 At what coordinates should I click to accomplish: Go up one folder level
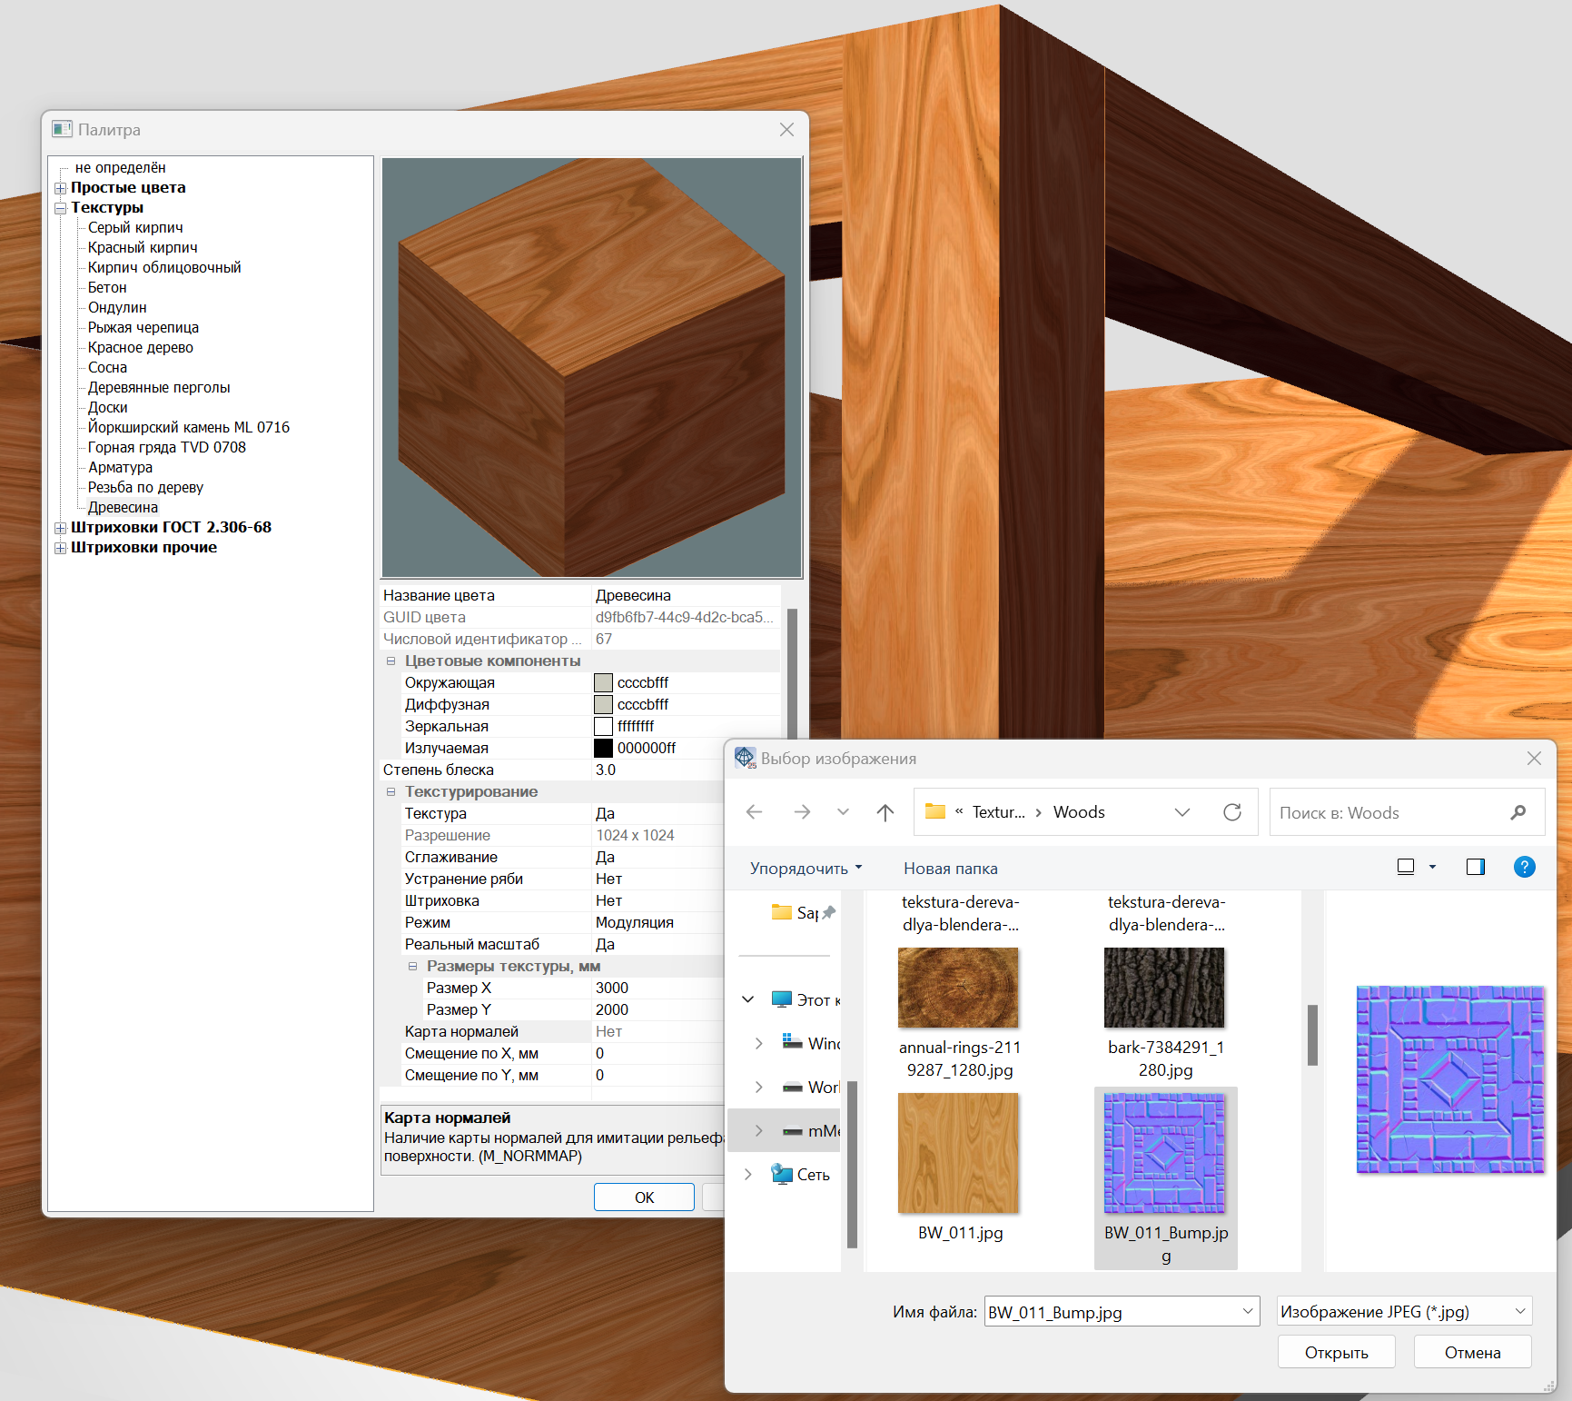[885, 812]
